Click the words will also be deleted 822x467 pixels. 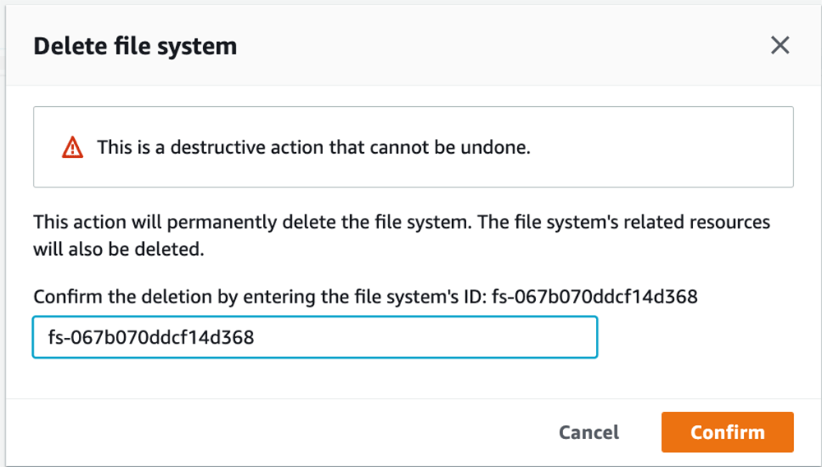tap(118, 249)
